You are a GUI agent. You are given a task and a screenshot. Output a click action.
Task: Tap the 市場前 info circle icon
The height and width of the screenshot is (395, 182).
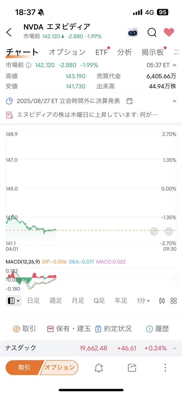pyautogui.click(x=29, y=65)
